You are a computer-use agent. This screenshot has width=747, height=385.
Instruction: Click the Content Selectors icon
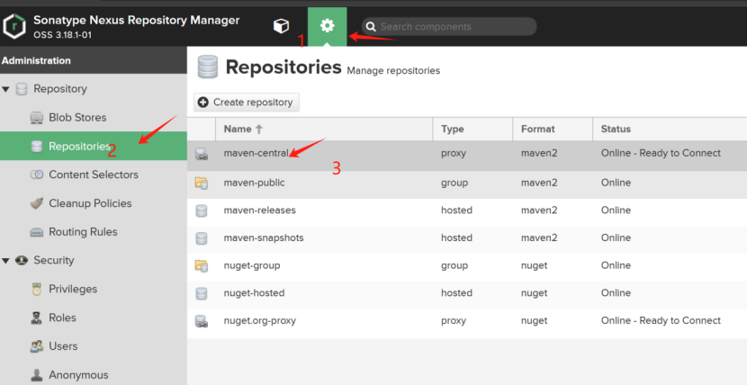click(37, 175)
